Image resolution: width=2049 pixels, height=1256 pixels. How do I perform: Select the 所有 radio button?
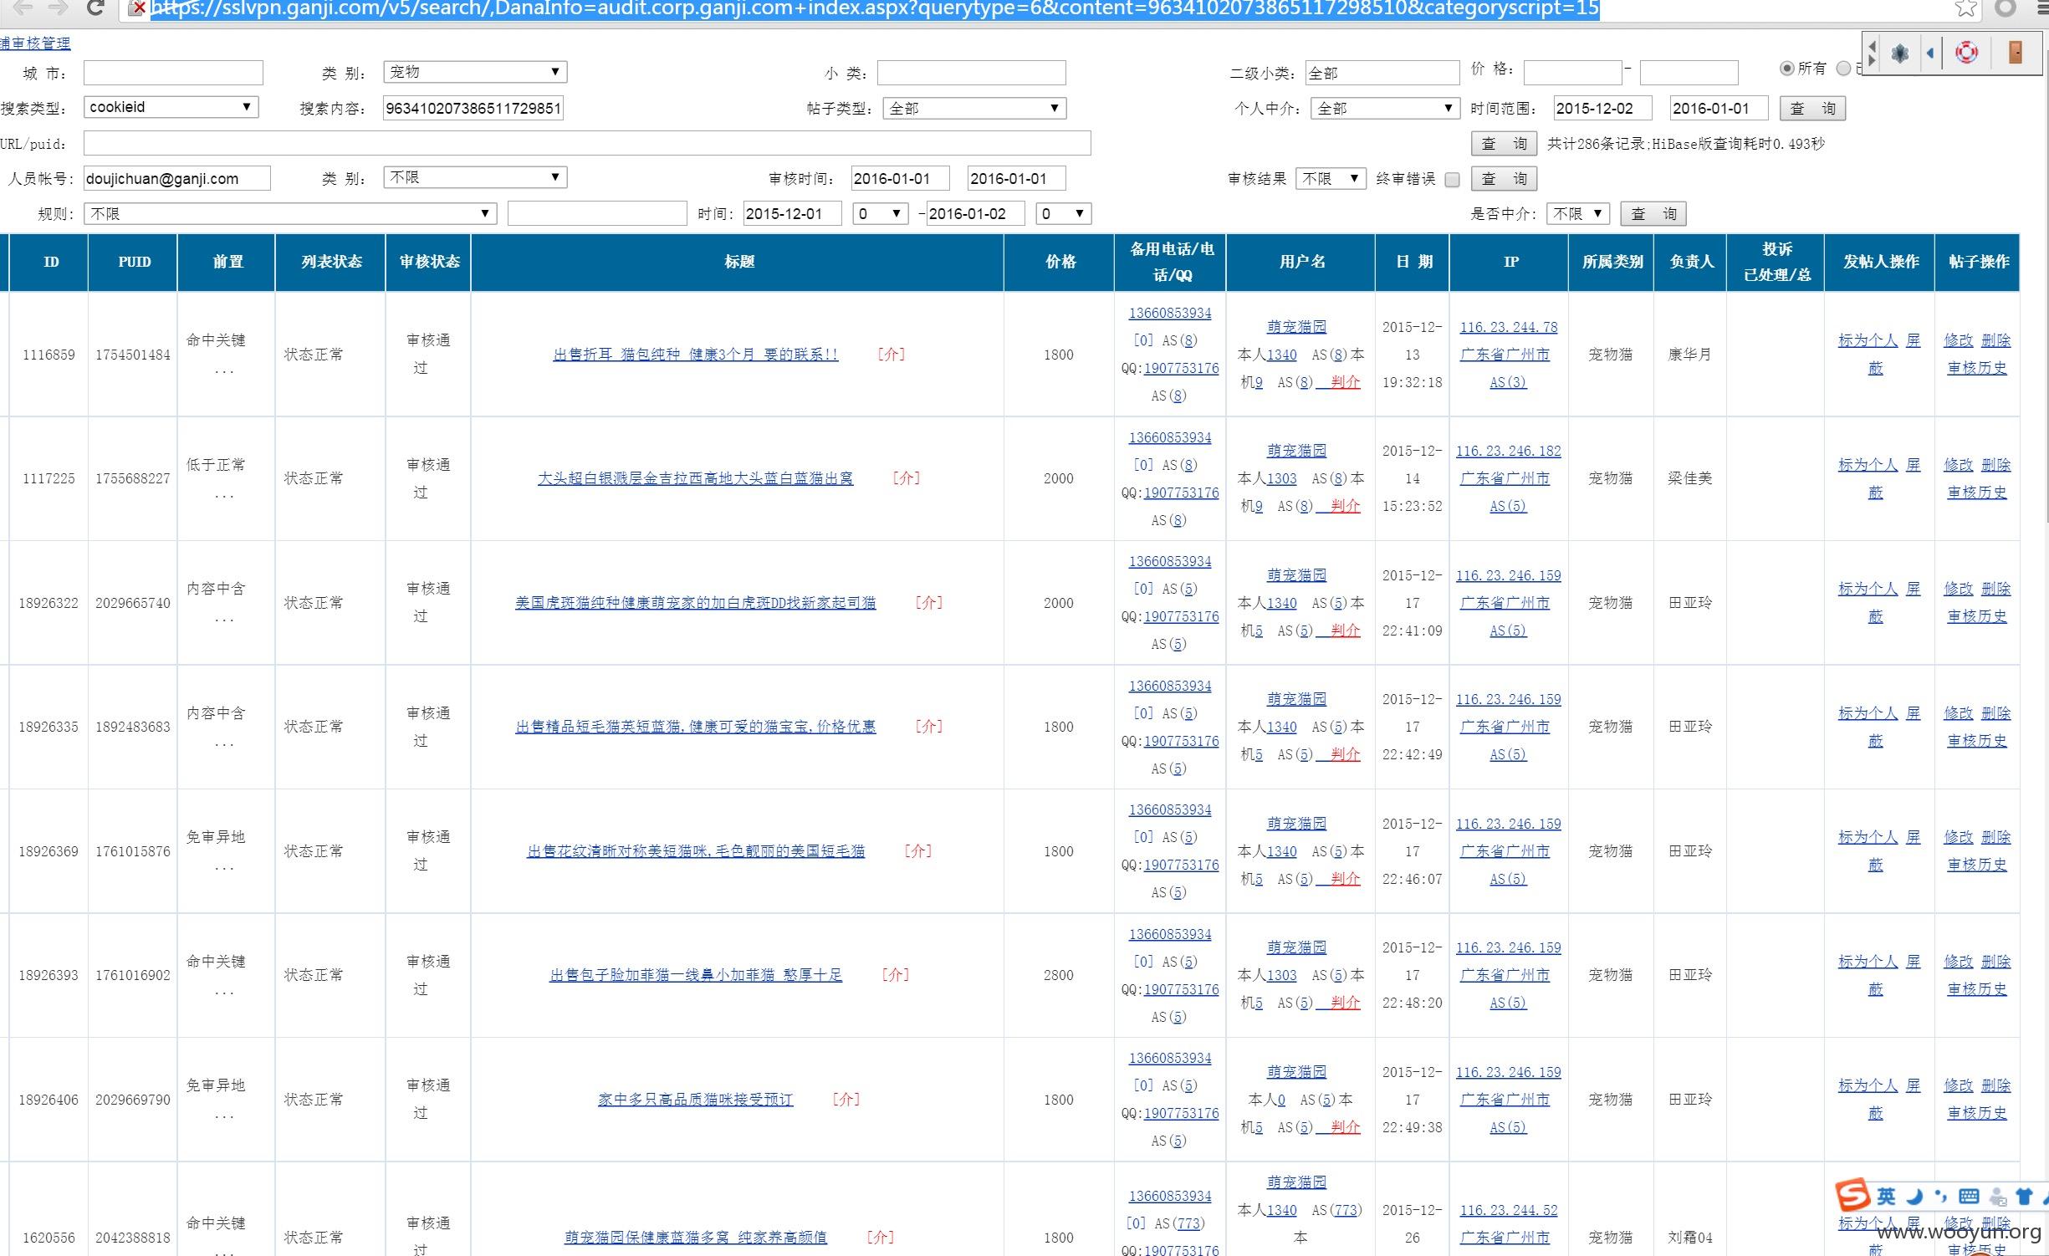(x=1786, y=69)
